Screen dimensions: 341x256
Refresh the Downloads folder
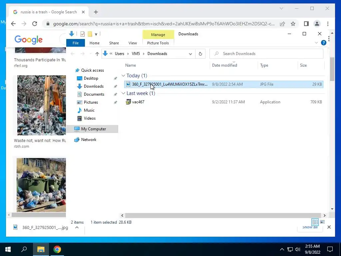coord(200,54)
